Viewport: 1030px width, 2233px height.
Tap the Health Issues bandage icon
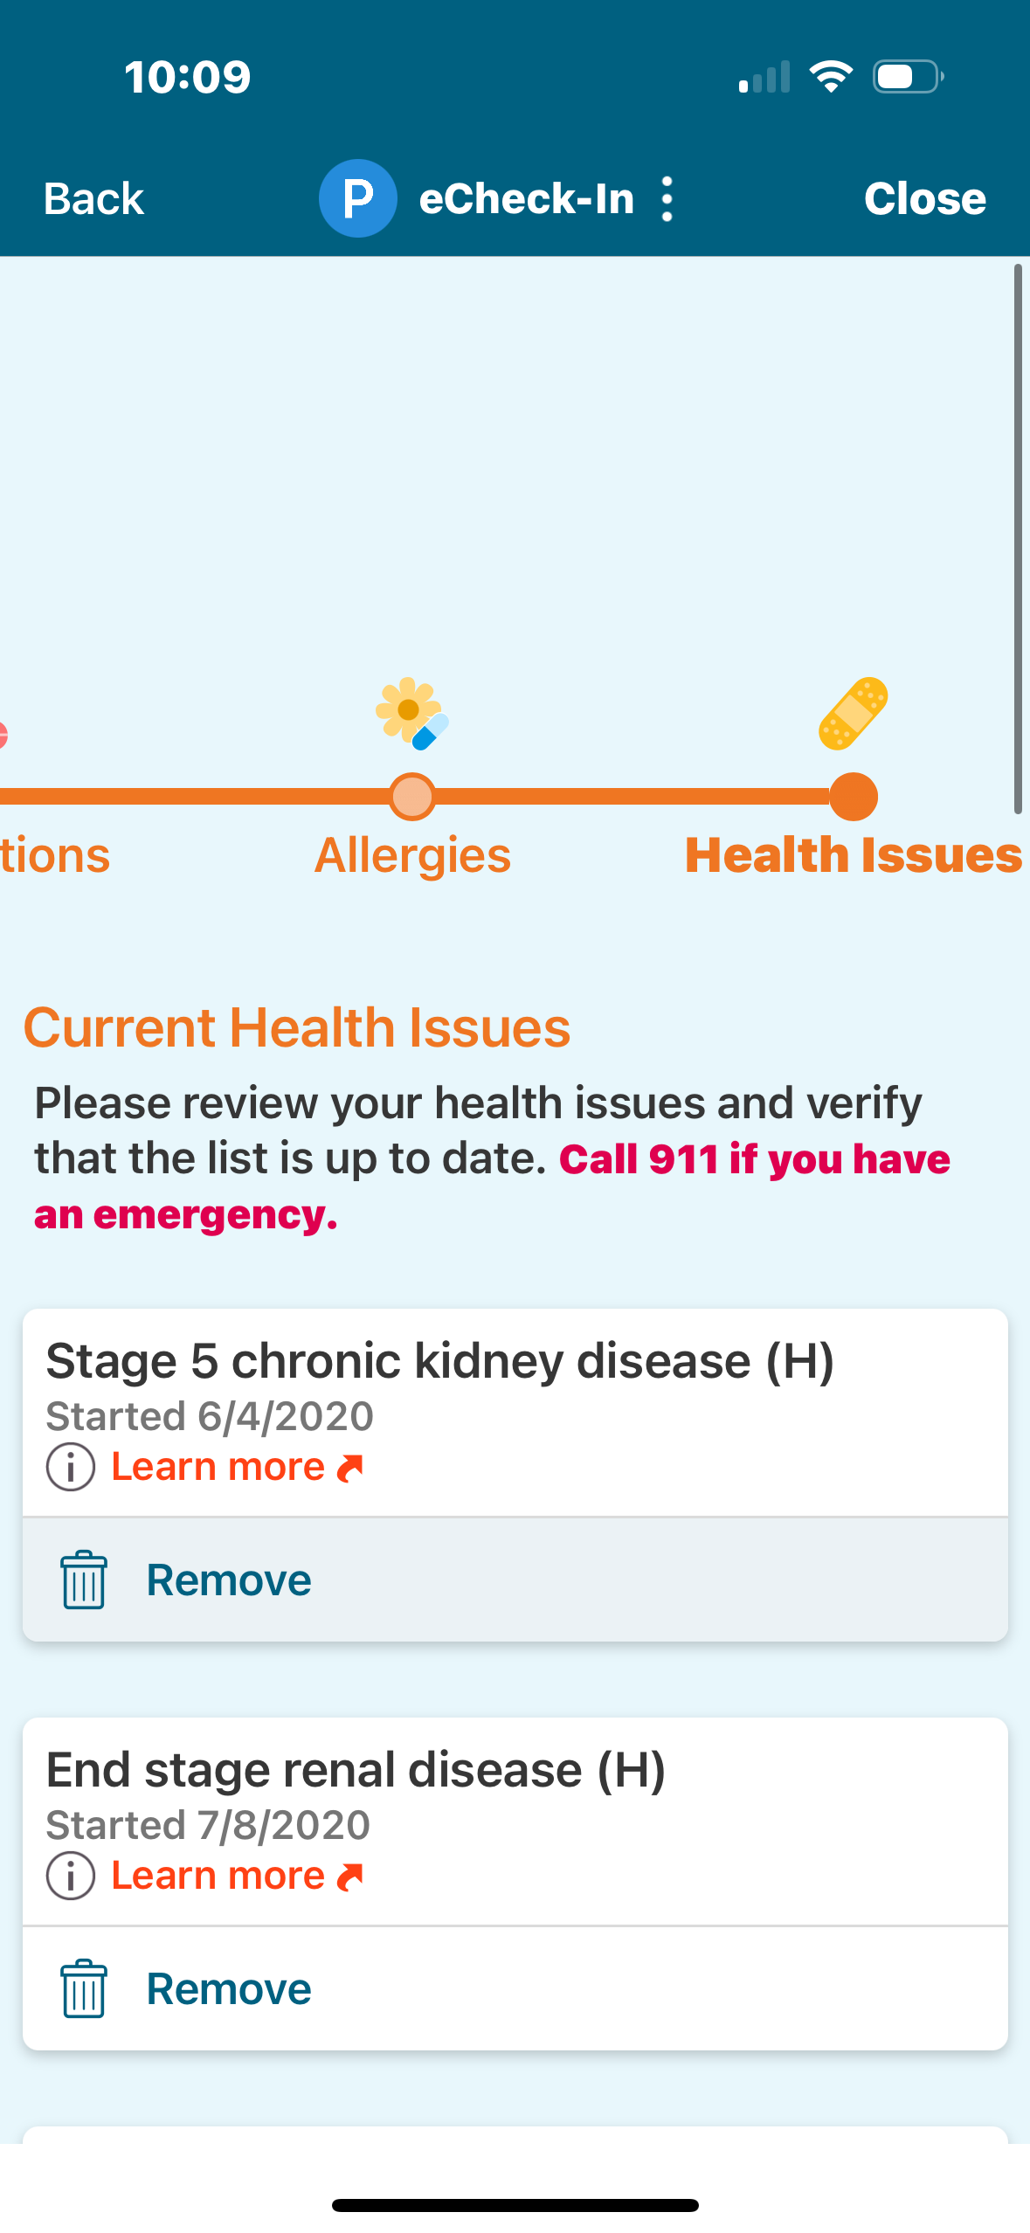pyautogui.click(x=854, y=713)
